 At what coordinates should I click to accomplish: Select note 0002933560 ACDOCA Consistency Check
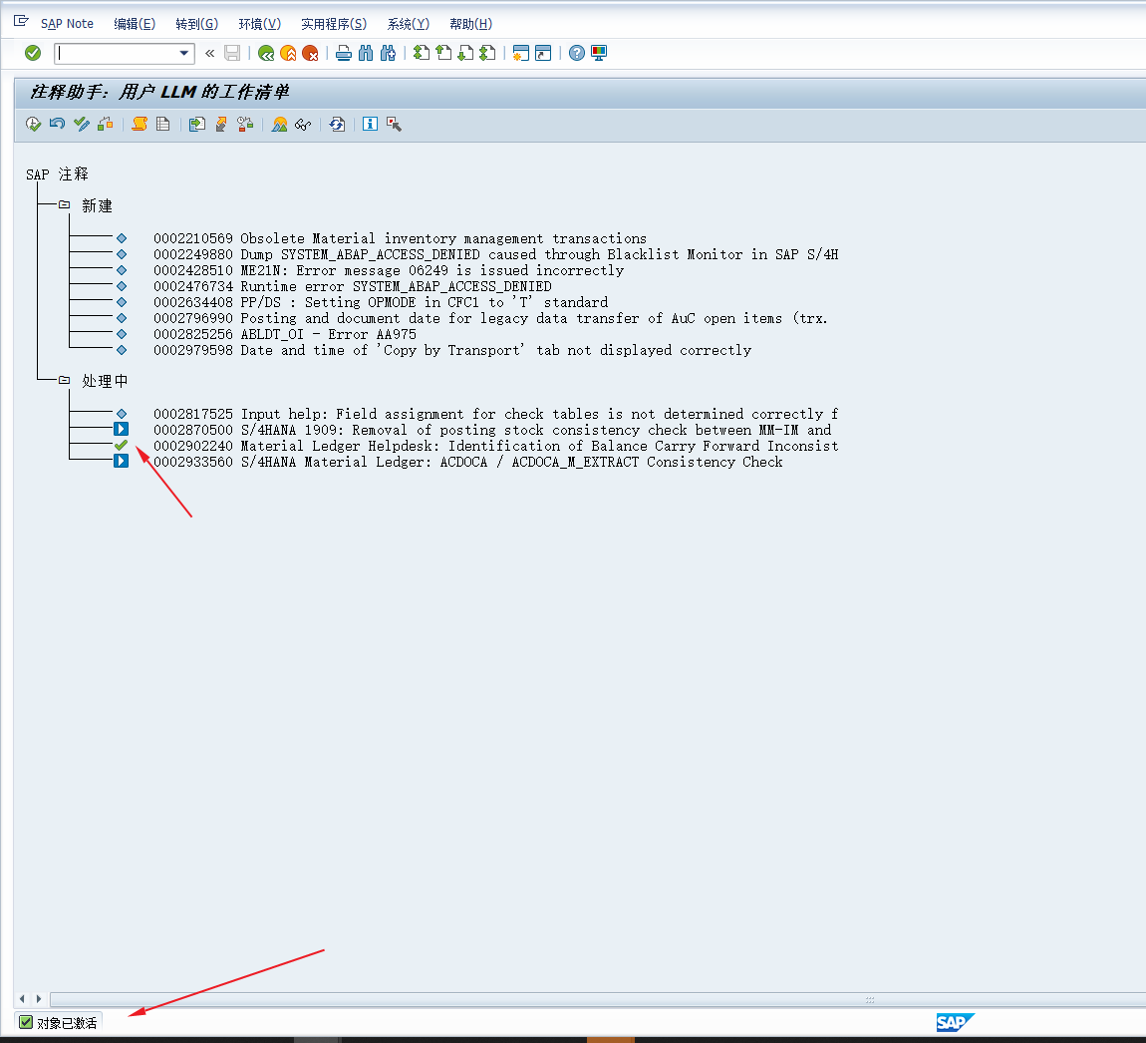point(467,463)
